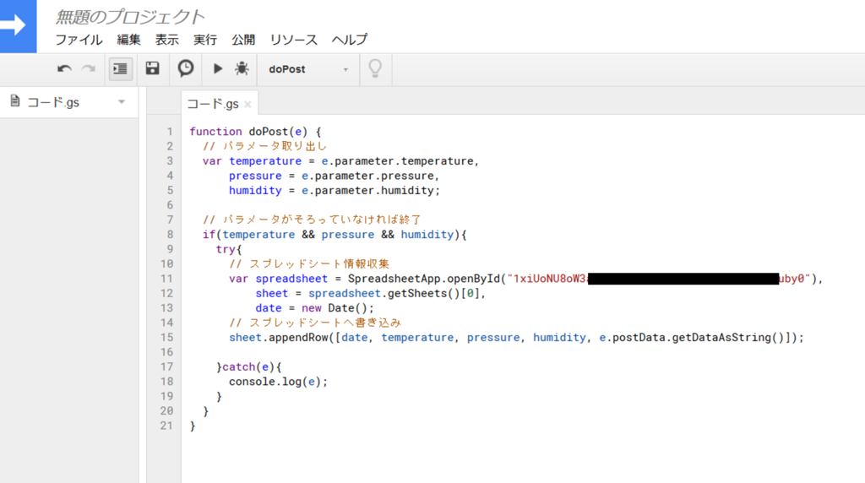Rename the 無題のプロジェクト project title

click(x=130, y=17)
